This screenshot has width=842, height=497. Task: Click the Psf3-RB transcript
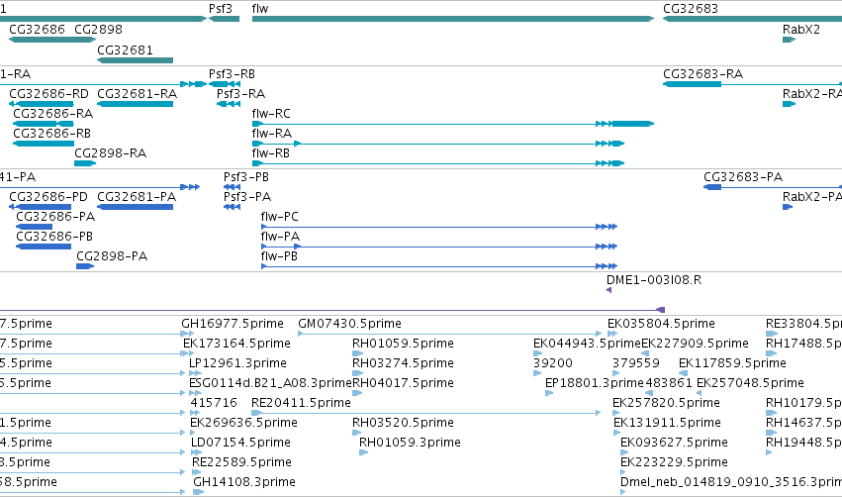click(224, 84)
